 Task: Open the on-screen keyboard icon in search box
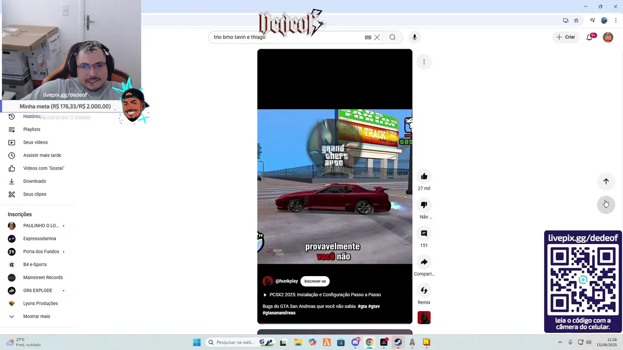click(368, 37)
